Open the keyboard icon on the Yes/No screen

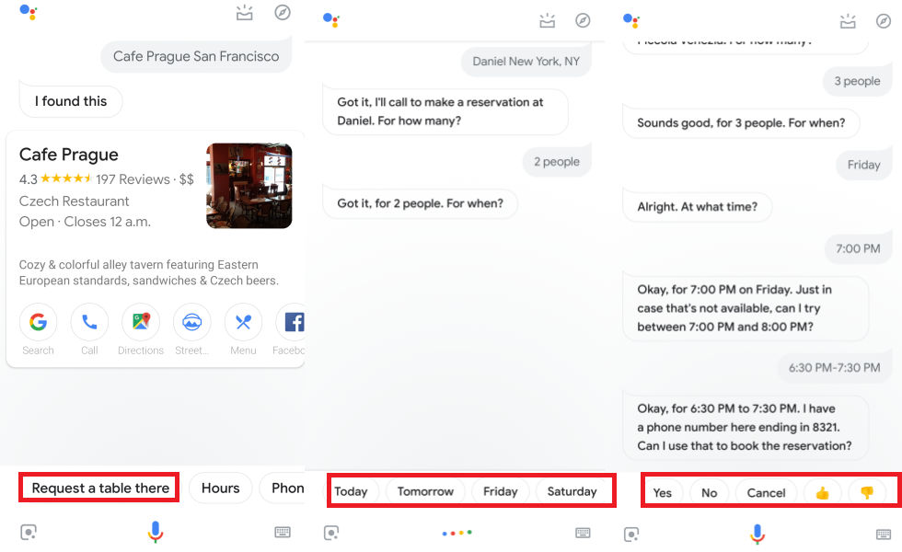pos(884,535)
